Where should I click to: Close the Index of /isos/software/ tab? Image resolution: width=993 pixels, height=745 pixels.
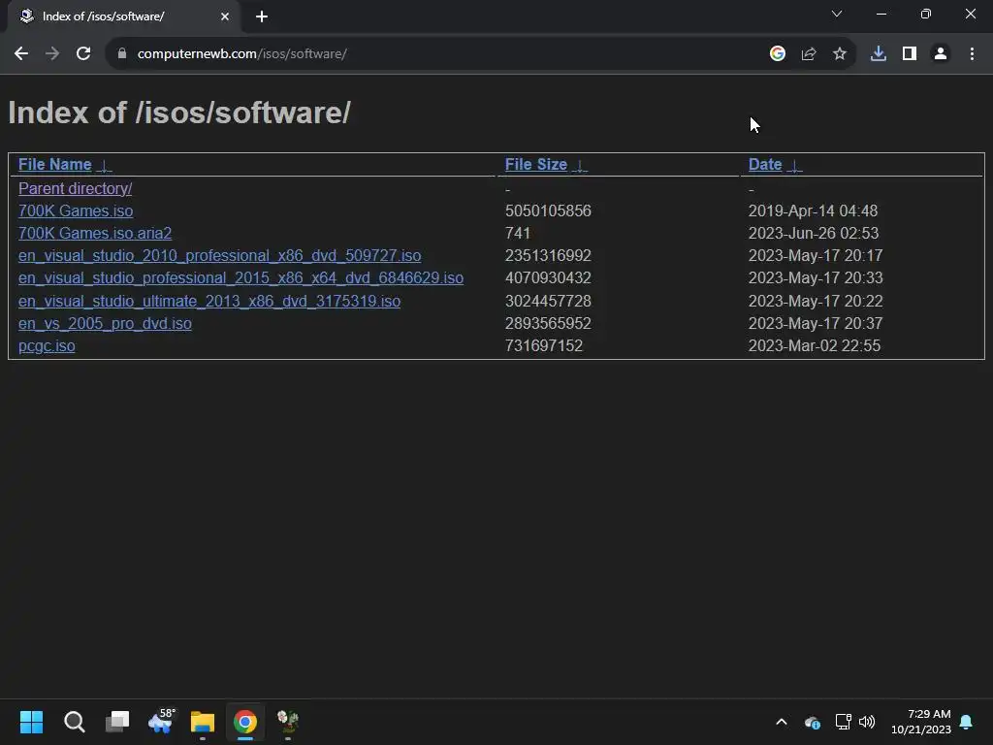point(225,16)
